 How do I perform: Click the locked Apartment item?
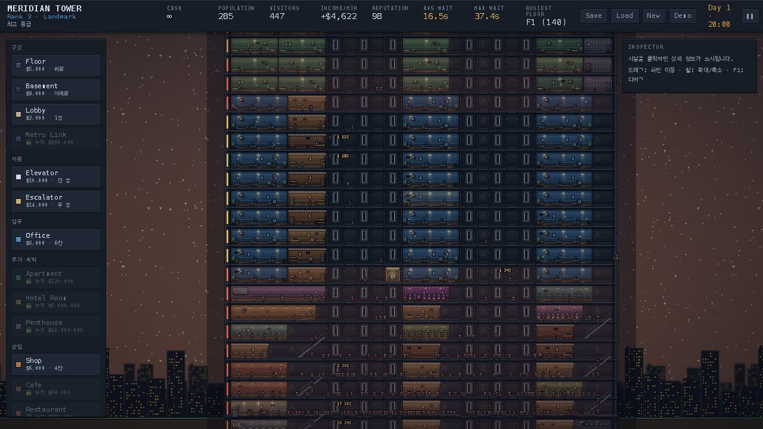coord(56,277)
